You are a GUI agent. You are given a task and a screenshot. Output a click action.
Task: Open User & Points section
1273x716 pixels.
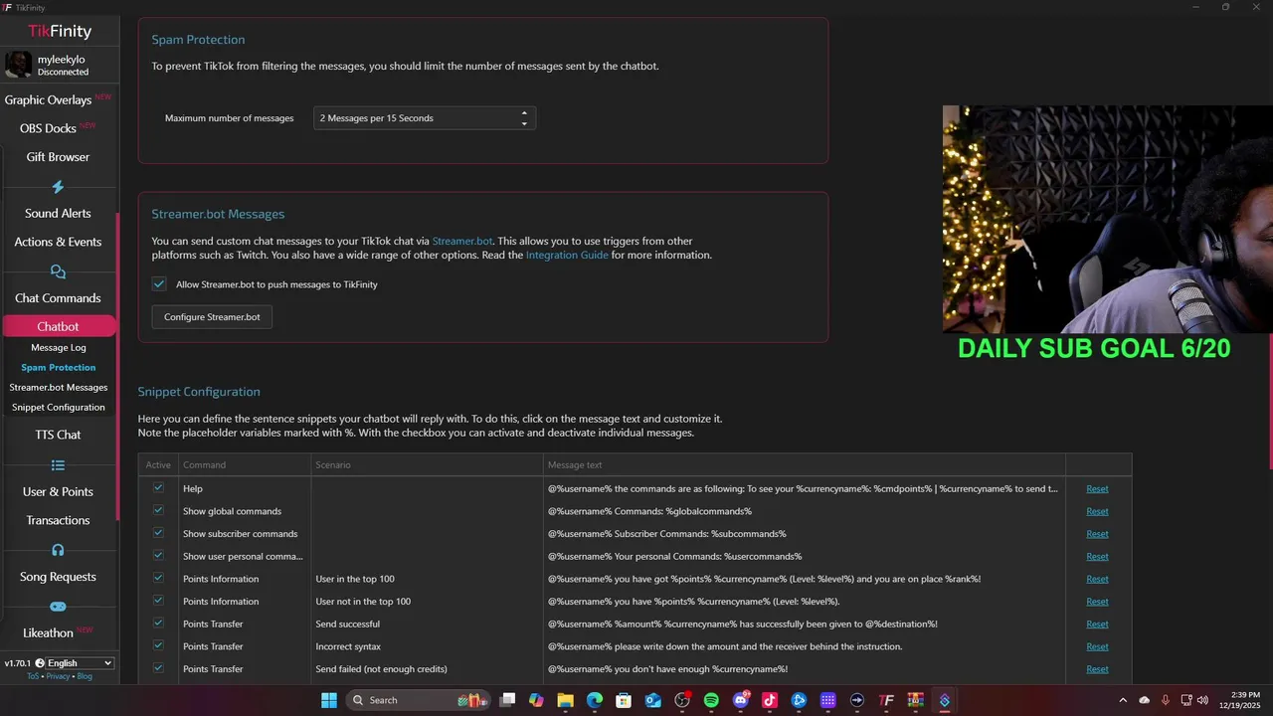58,492
